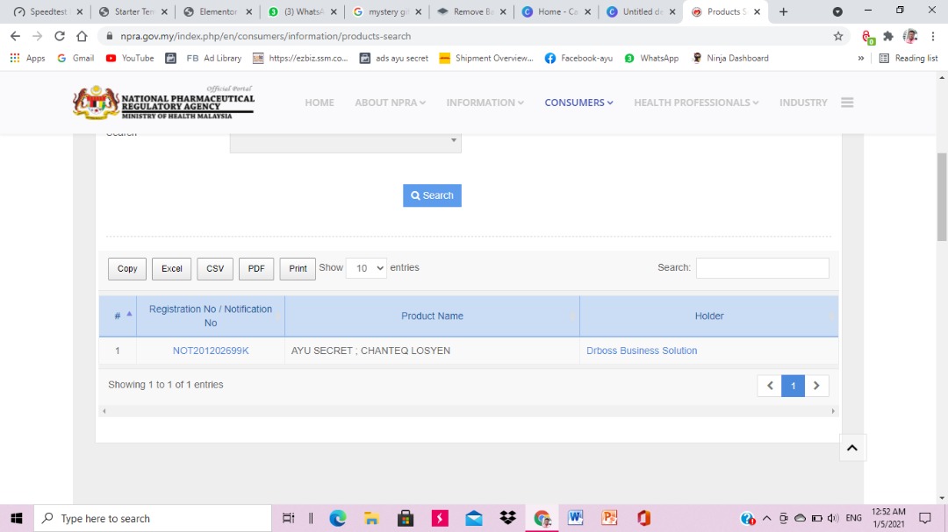Open the NPRA hamburger menu icon
948x532 pixels.
(x=847, y=103)
